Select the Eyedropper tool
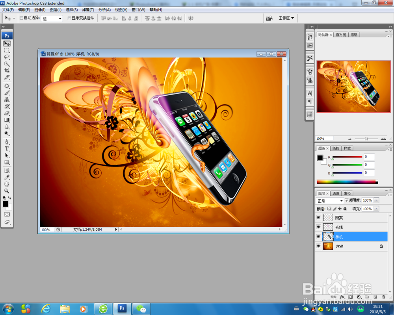394x315 pixels. click(7, 177)
